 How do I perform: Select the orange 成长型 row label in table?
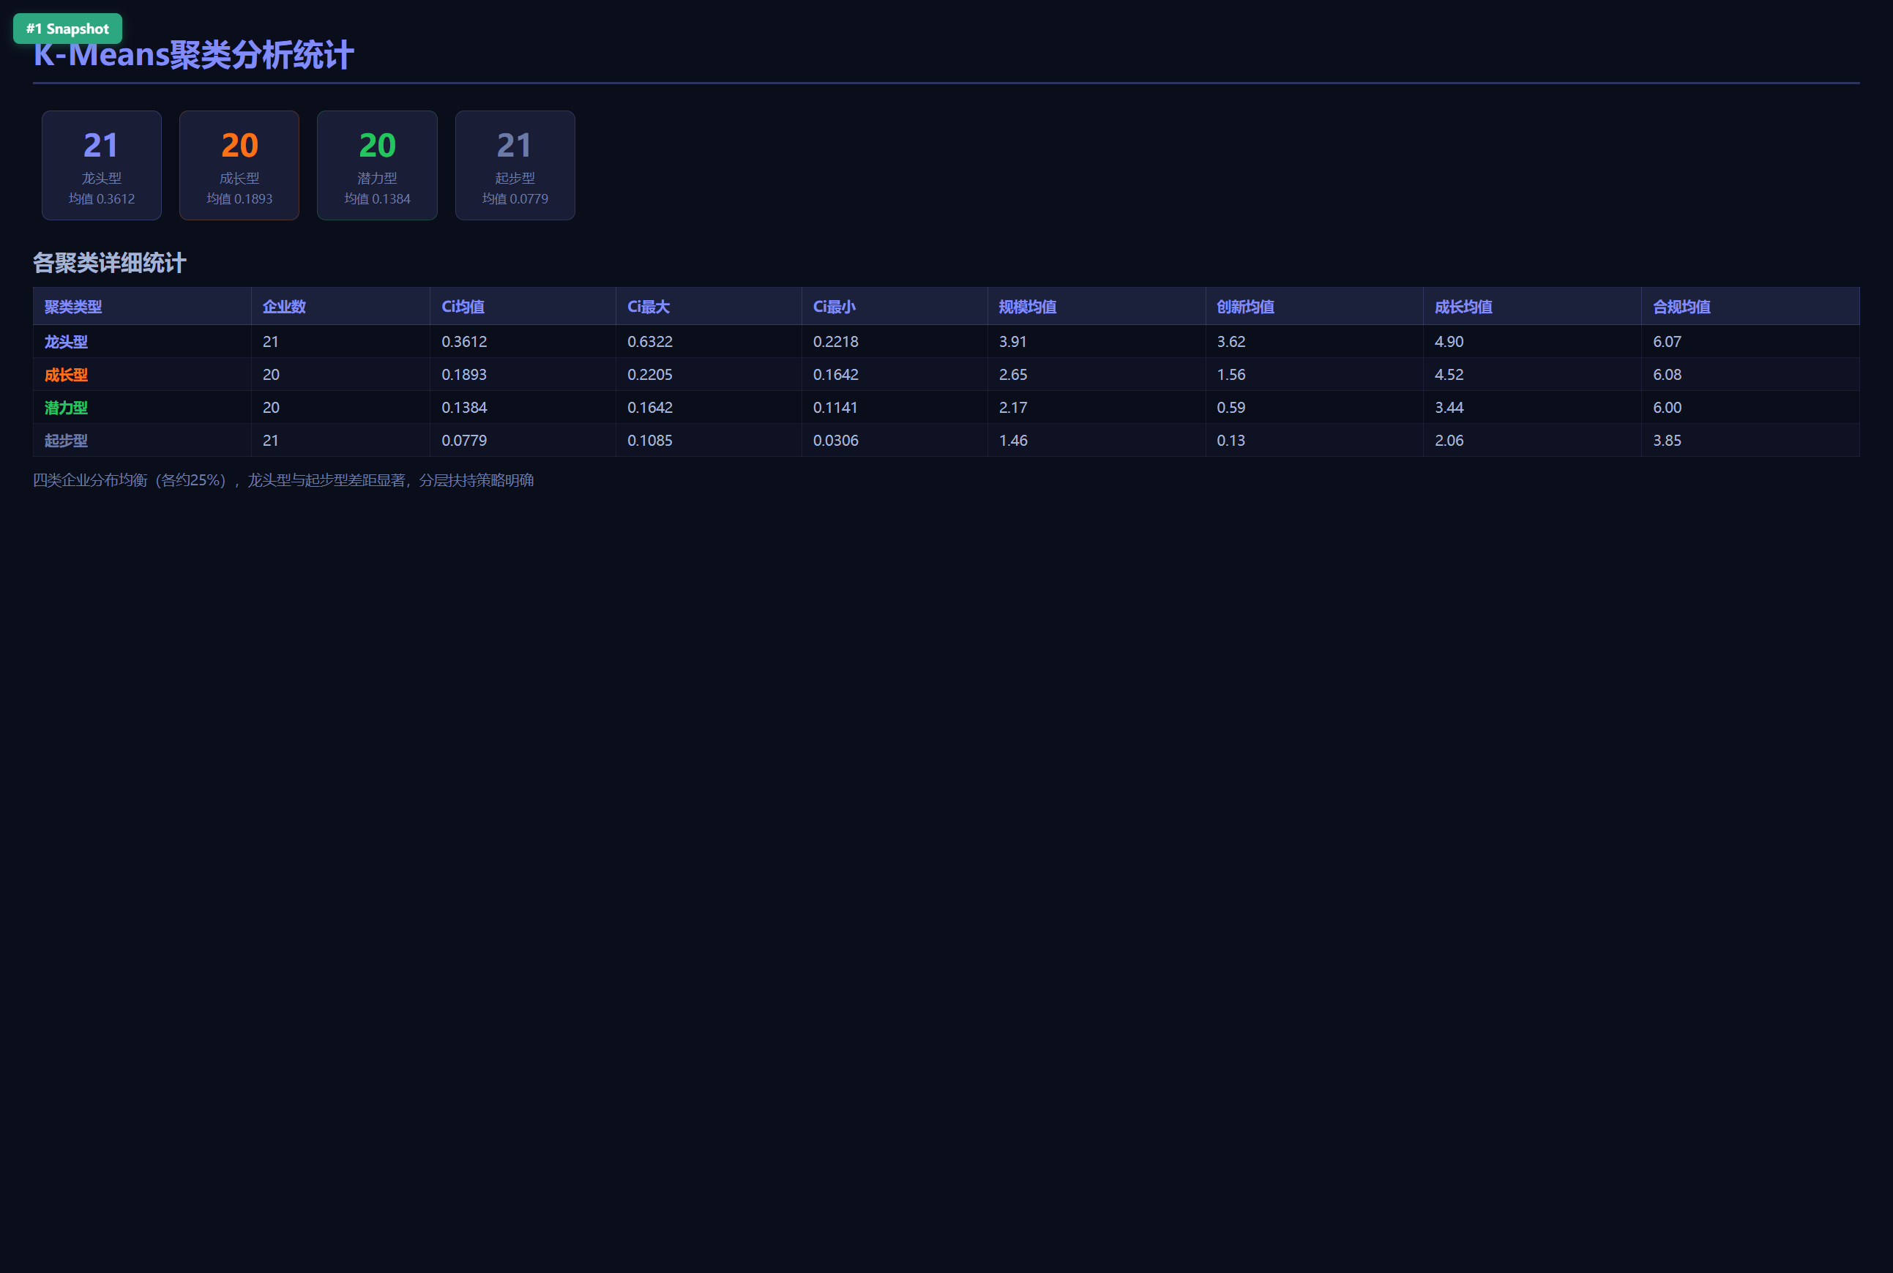[x=66, y=375]
